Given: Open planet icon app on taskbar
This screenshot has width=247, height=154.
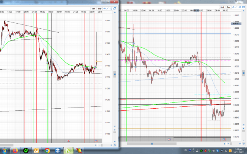Looking at the screenshot, I should tap(79, 151).
